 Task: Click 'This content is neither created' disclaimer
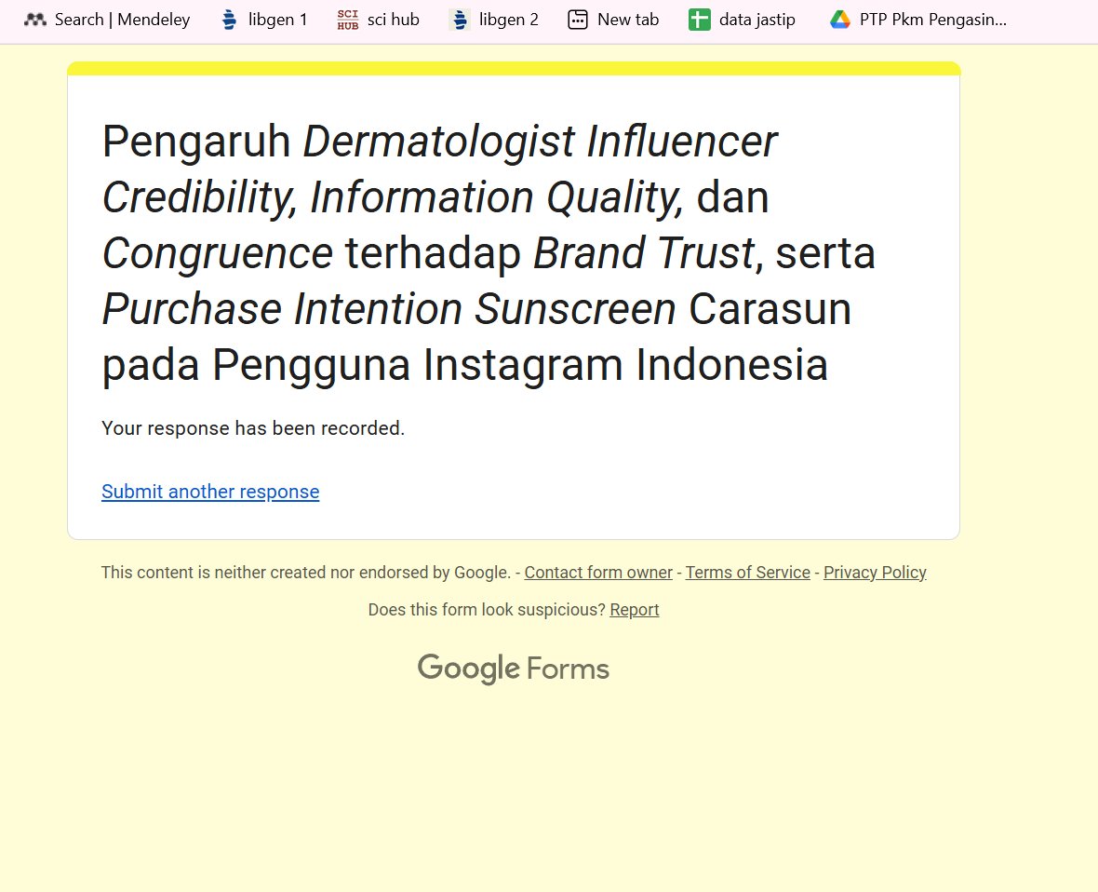point(306,573)
